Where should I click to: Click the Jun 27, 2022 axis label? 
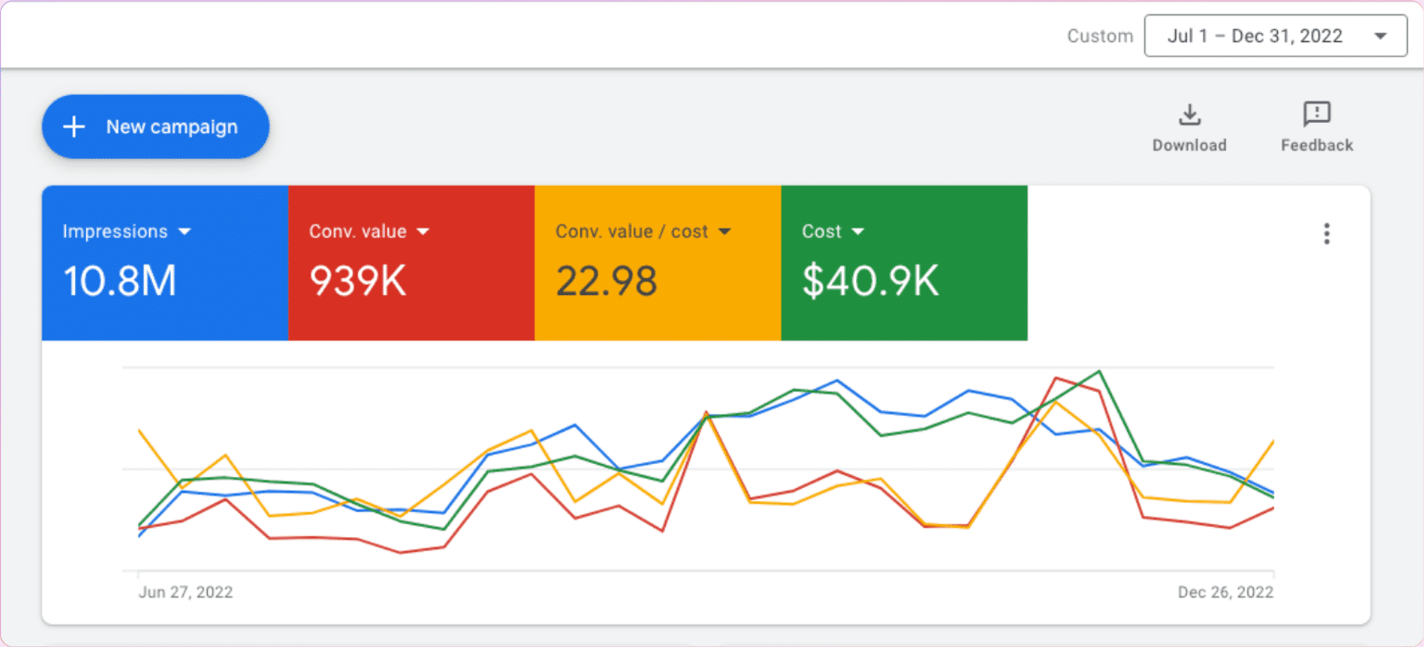[x=186, y=592]
